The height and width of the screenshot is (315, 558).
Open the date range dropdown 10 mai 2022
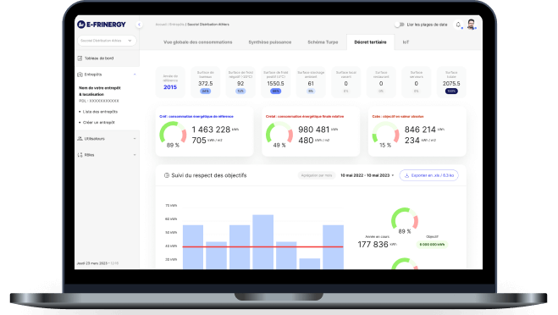[367, 175]
